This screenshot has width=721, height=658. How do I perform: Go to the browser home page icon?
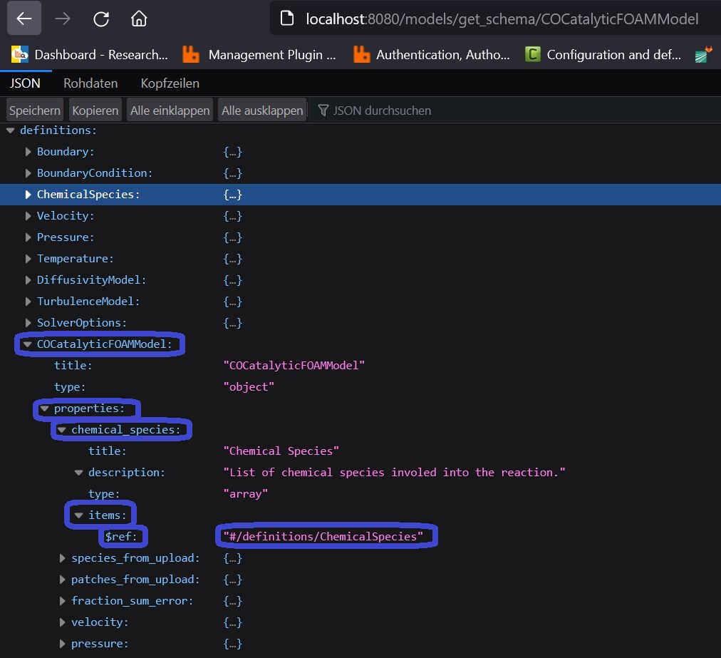(x=139, y=19)
